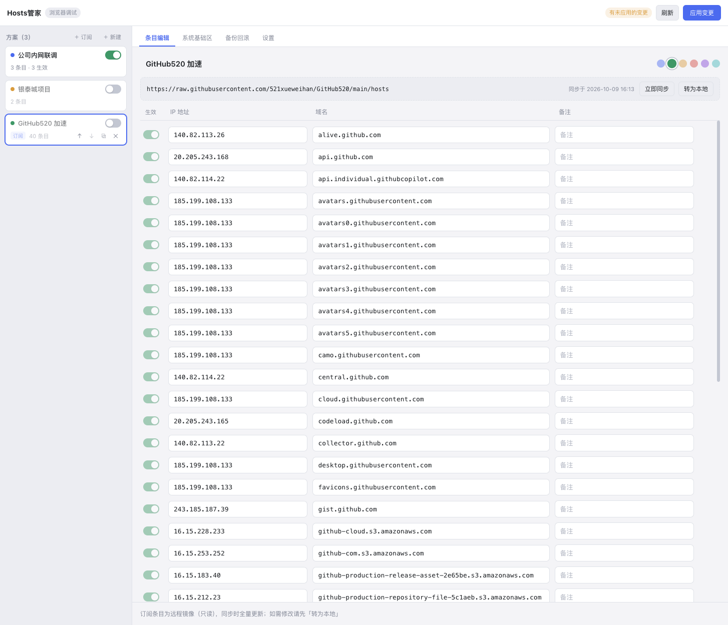Enable the 银泰城项目 scheme switch
Viewport: 728px width, 625px height.
click(x=113, y=89)
